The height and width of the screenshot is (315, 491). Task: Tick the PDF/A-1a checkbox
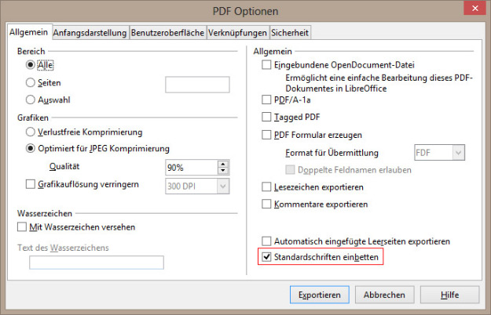(266, 100)
